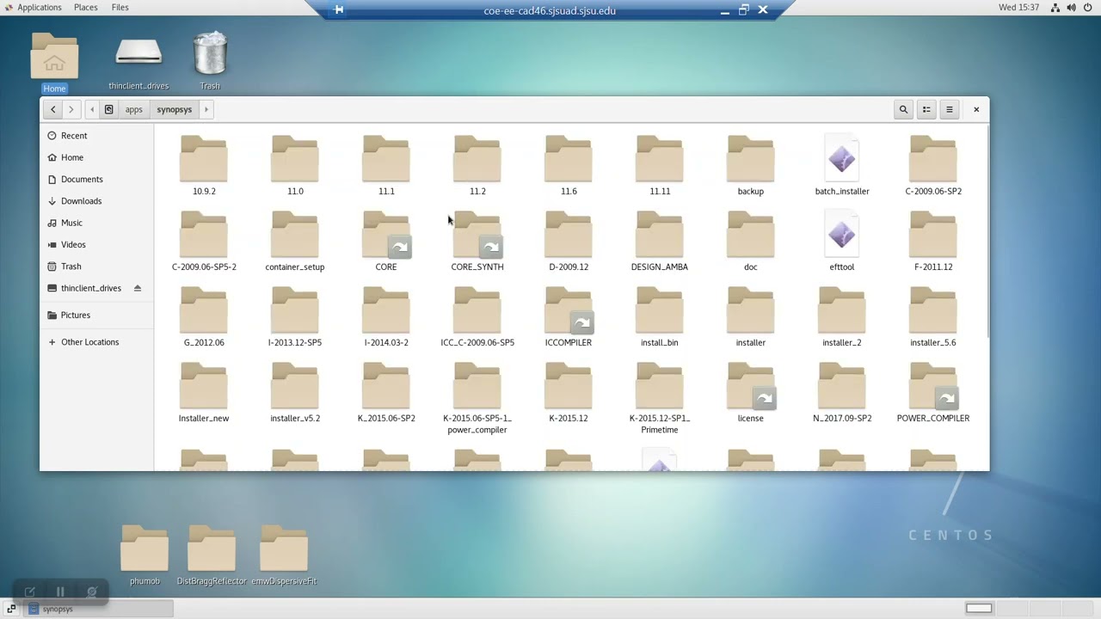This screenshot has width=1101, height=619.
Task: Open the Places menu
Action: tap(85, 7)
